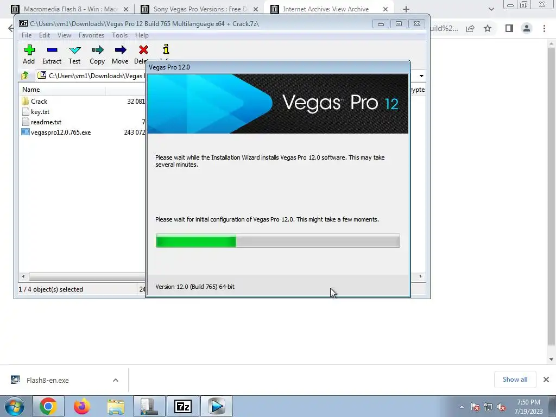Bookmark this page with the star icon
This screenshot has height=417, width=556.
[488, 28]
